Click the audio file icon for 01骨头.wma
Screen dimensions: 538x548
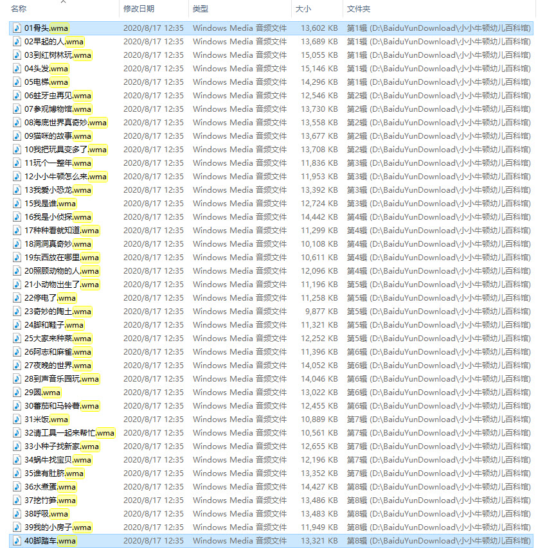tap(17, 28)
